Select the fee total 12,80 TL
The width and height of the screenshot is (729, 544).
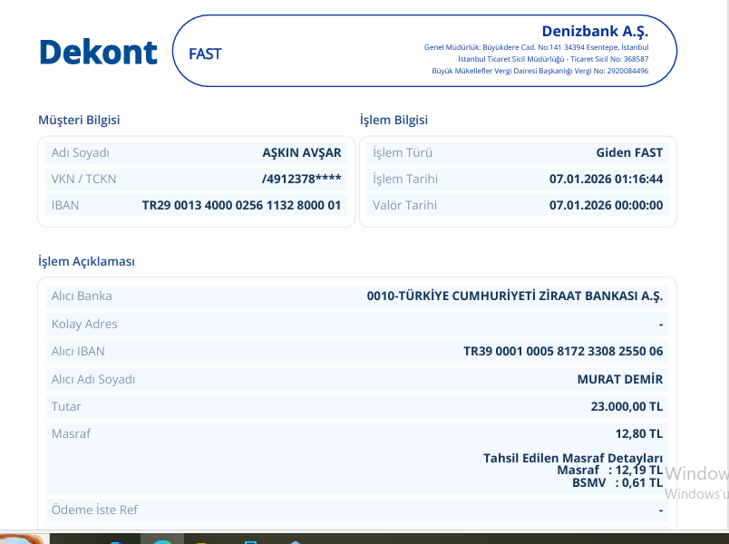(639, 433)
